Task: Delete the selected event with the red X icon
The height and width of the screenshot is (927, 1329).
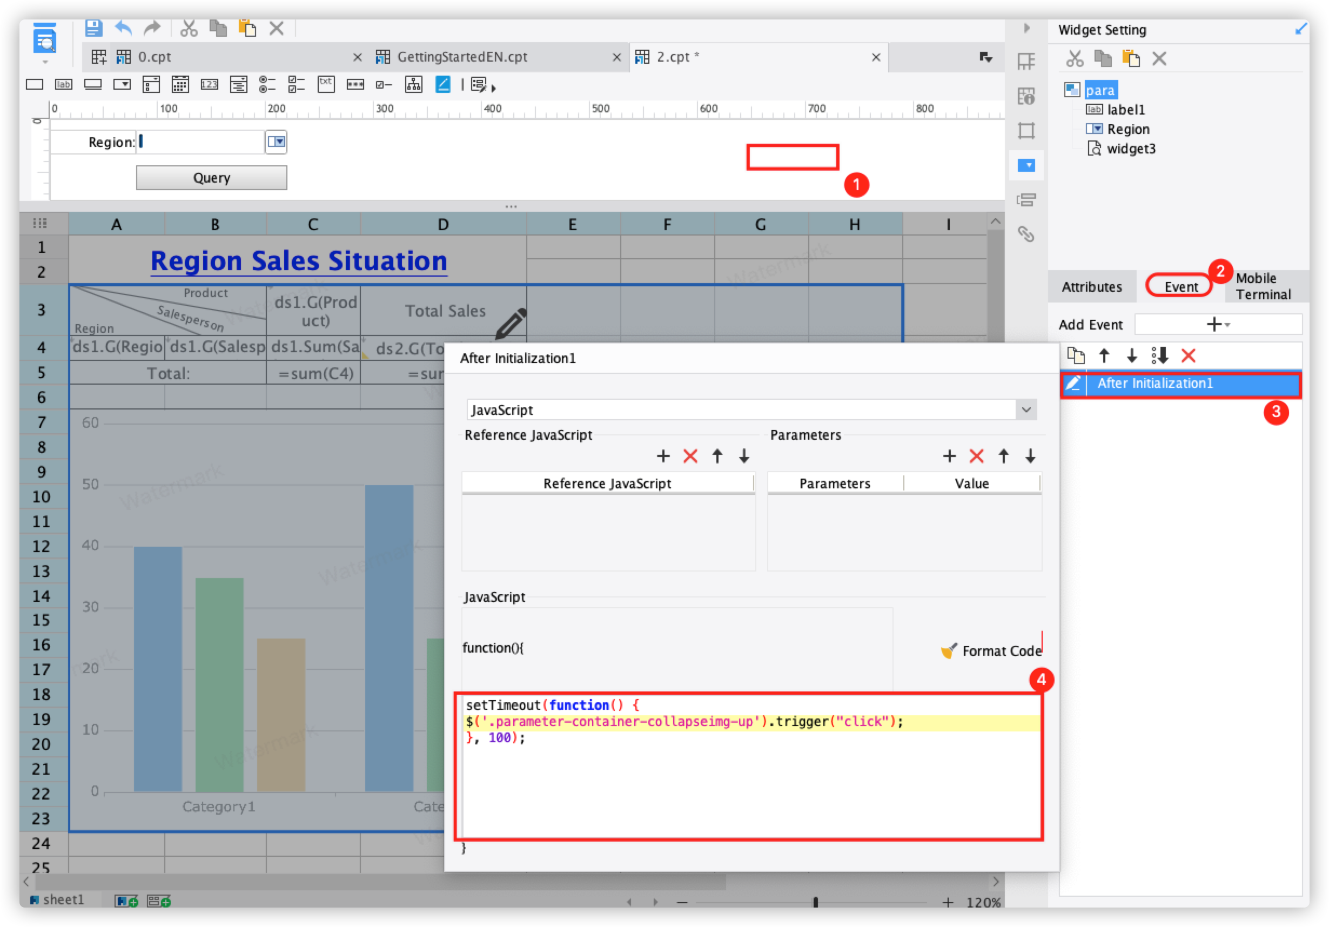Action: [x=1188, y=355]
